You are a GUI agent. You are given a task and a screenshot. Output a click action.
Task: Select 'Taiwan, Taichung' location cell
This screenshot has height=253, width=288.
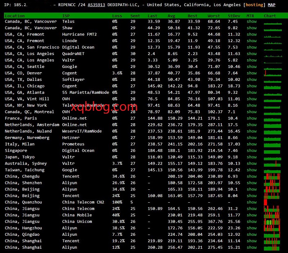[x=24, y=170]
